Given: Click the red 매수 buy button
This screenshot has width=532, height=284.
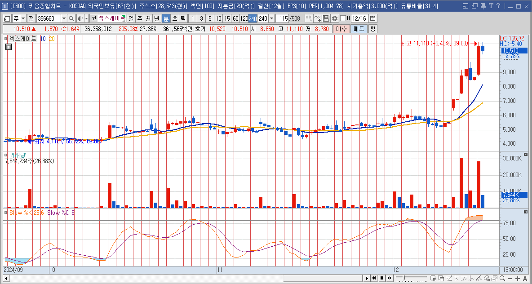Looking at the screenshot, I should (x=341, y=29).
